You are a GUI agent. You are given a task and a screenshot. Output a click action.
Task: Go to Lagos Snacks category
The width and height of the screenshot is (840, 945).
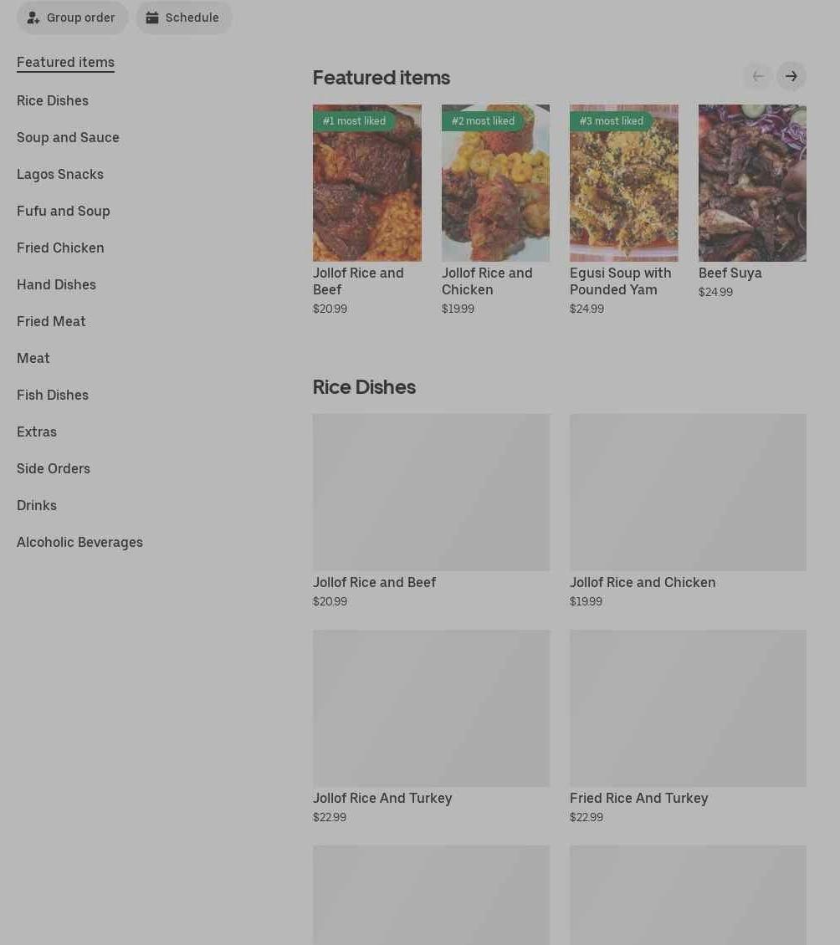coord(60,174)
